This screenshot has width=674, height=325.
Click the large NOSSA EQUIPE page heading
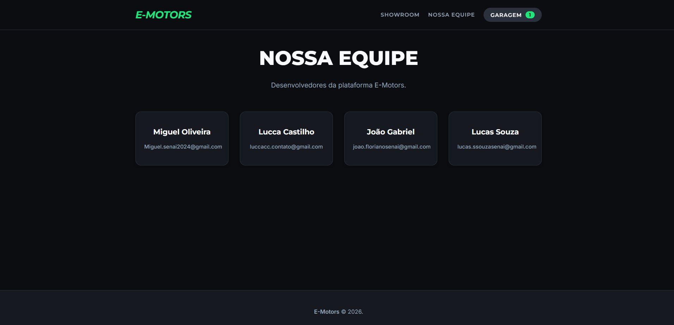click(x=338, y=58)
